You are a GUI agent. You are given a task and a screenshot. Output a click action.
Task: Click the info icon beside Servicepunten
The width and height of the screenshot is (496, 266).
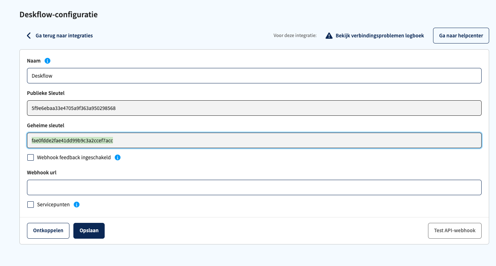(x=76, y=204)
